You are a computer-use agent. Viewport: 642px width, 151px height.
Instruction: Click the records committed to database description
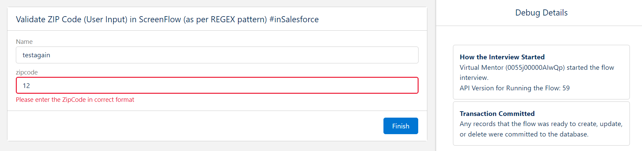click(541, 124)
